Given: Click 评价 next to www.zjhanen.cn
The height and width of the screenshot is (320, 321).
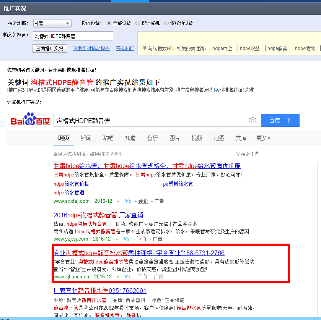Looking at the screenshot, I should [143, 277].
